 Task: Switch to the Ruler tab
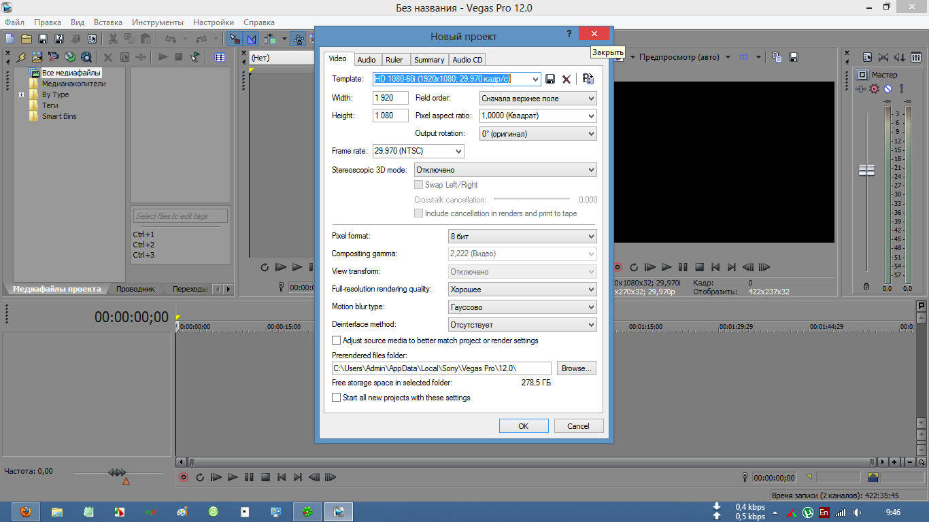394,60
